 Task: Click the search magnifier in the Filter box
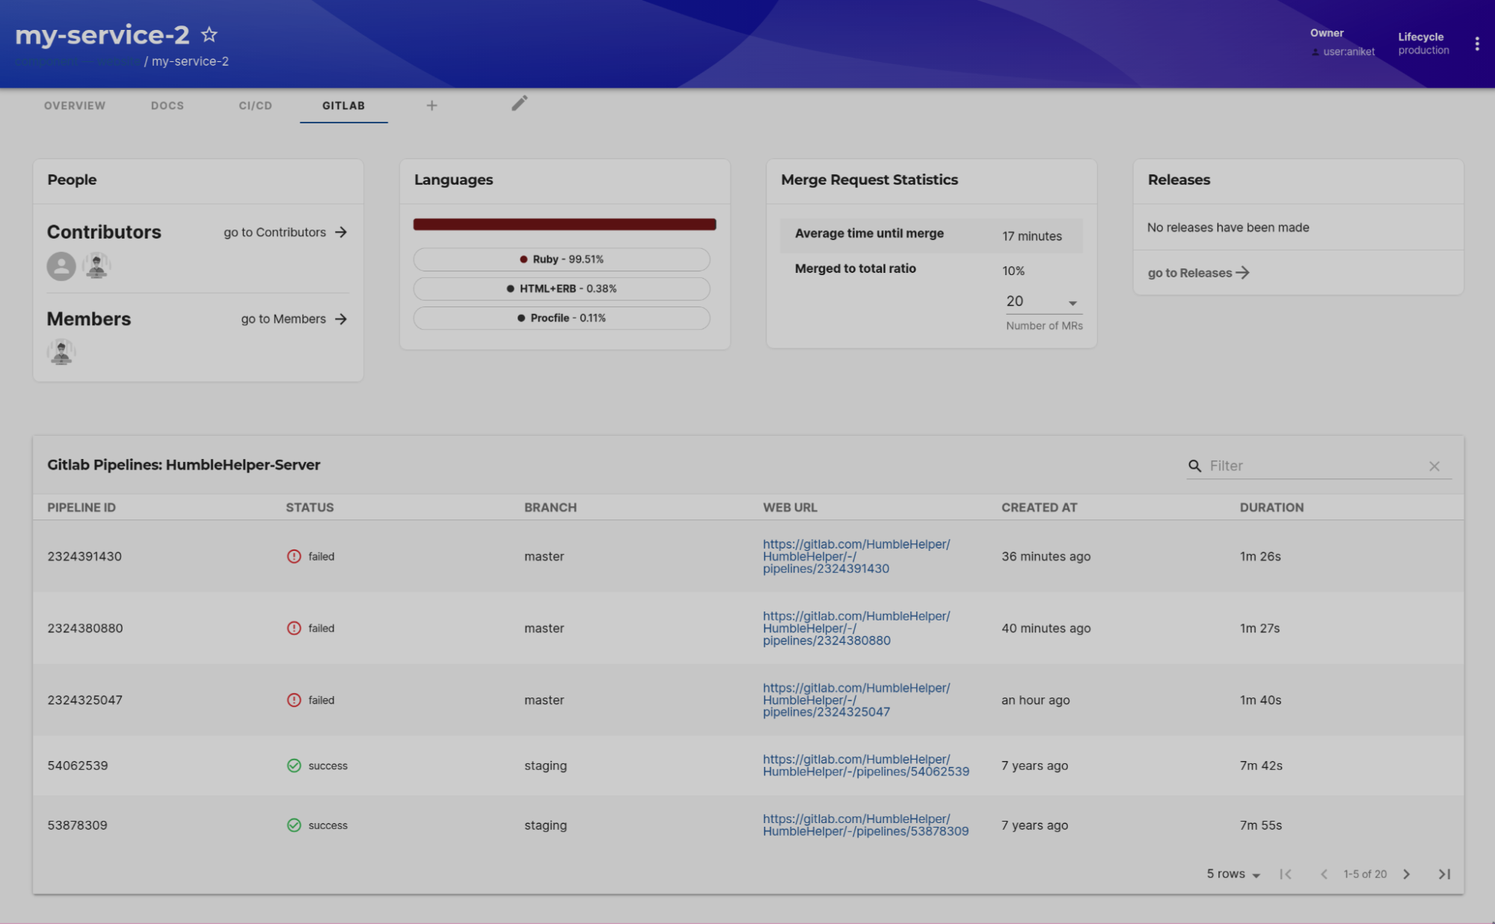(x=1194, y=465)
